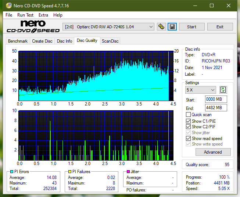This screenshot has height=197, width=240.
Task: Click the Exit button
Action: tap(220, 27)
